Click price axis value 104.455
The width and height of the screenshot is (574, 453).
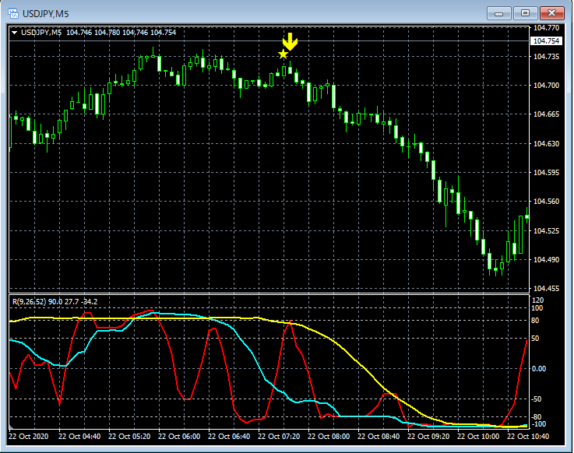tap(546, 288)
